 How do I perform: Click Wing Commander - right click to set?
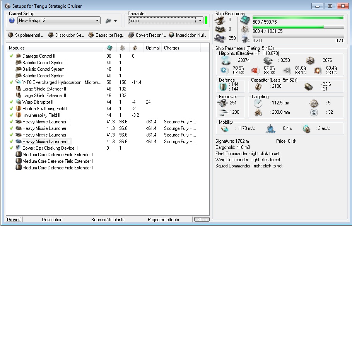(x=248, y=160)
